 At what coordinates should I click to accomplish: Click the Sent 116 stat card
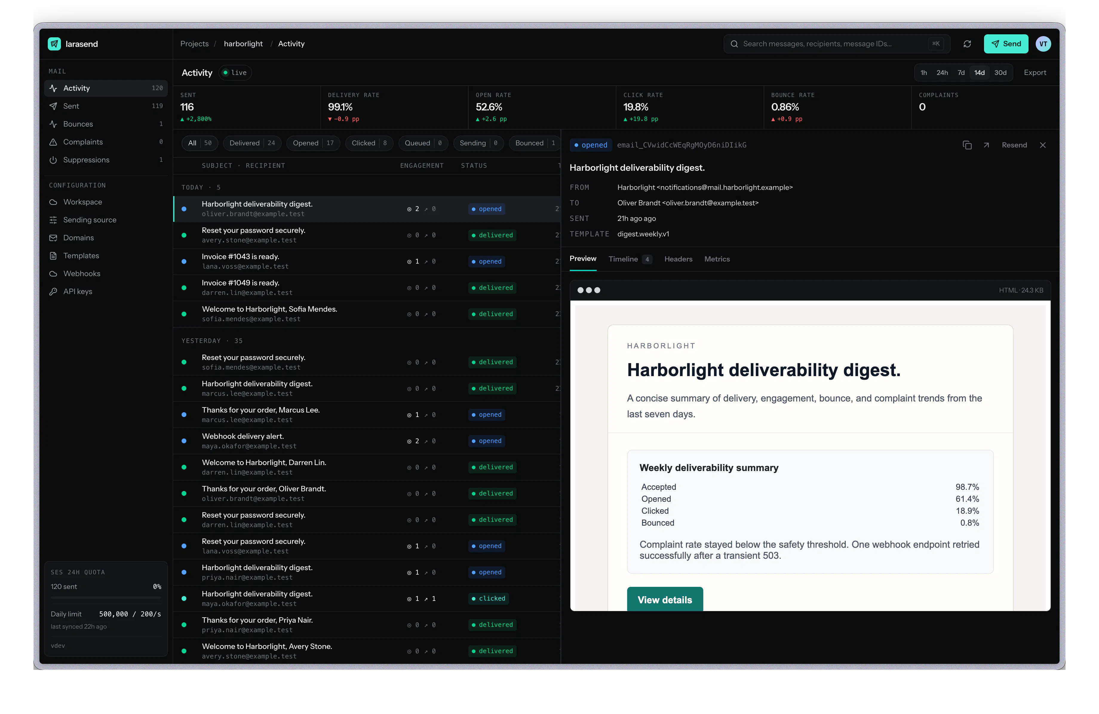[247, 107]
